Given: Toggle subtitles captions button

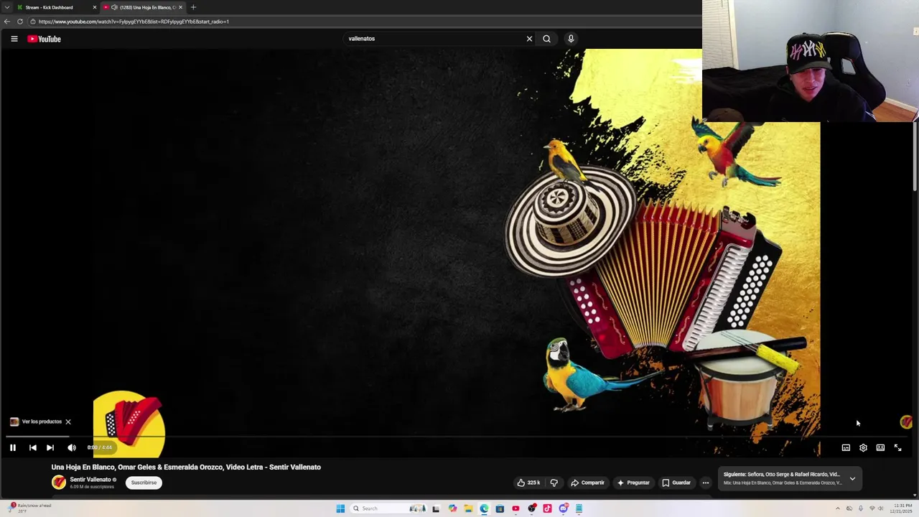Looking at the screenshot, I should 846,447.
